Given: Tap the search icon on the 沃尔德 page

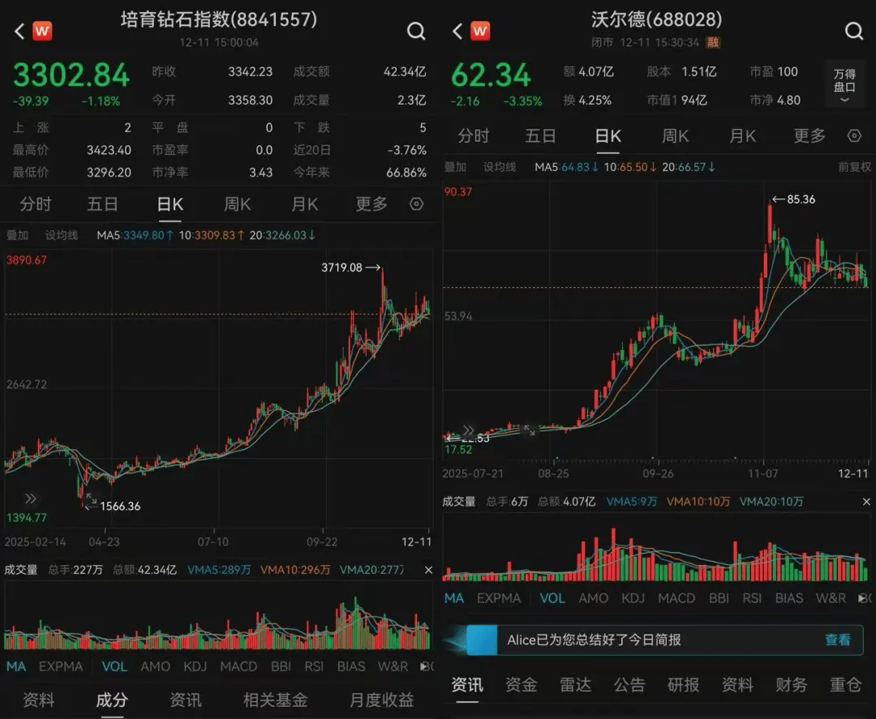Looking at the screenshot, I should click(854, 32).
